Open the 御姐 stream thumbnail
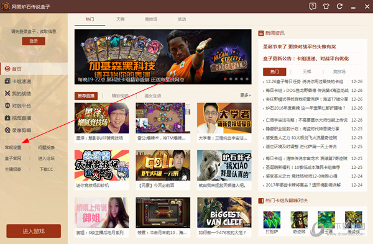 (x=102, y=212)
